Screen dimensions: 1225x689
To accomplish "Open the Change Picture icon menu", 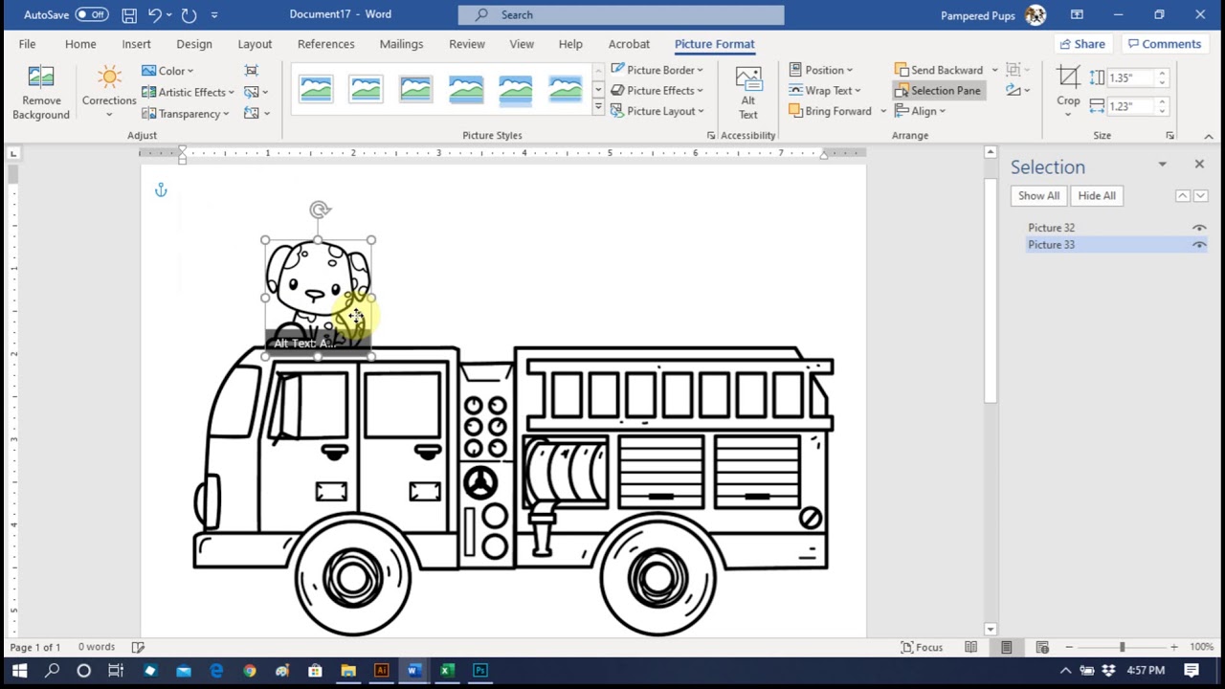I will tap(256, 92).
